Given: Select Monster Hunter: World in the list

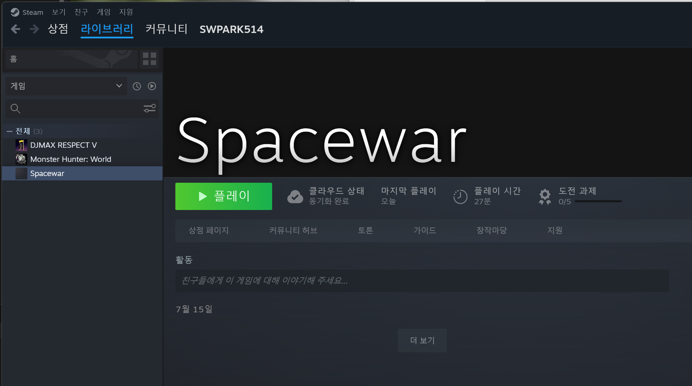Looking at the screenshot, I should 70,159.
